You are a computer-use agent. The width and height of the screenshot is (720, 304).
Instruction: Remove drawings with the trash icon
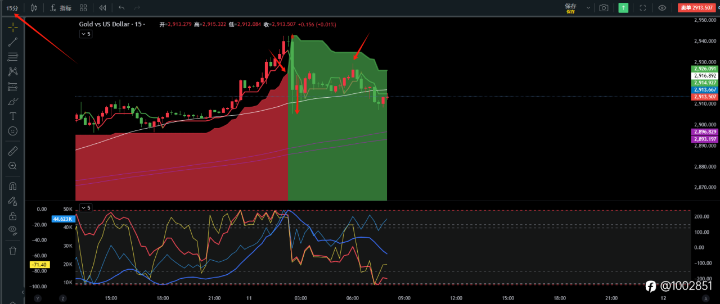(12, 250)
